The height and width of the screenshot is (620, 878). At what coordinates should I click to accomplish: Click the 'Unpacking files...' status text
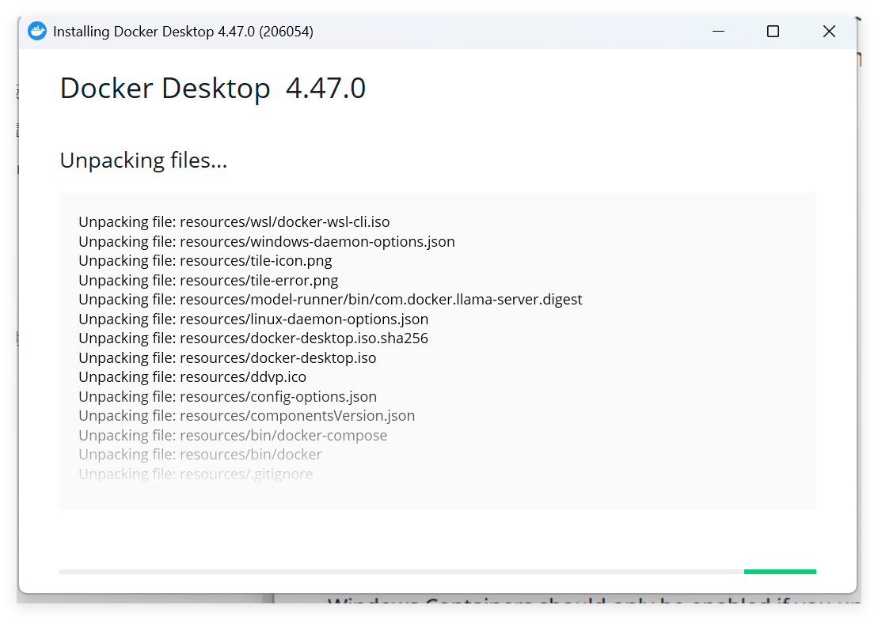tap(143, 161)
